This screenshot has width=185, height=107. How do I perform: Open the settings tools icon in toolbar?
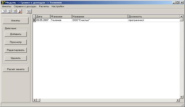[29, 11]
